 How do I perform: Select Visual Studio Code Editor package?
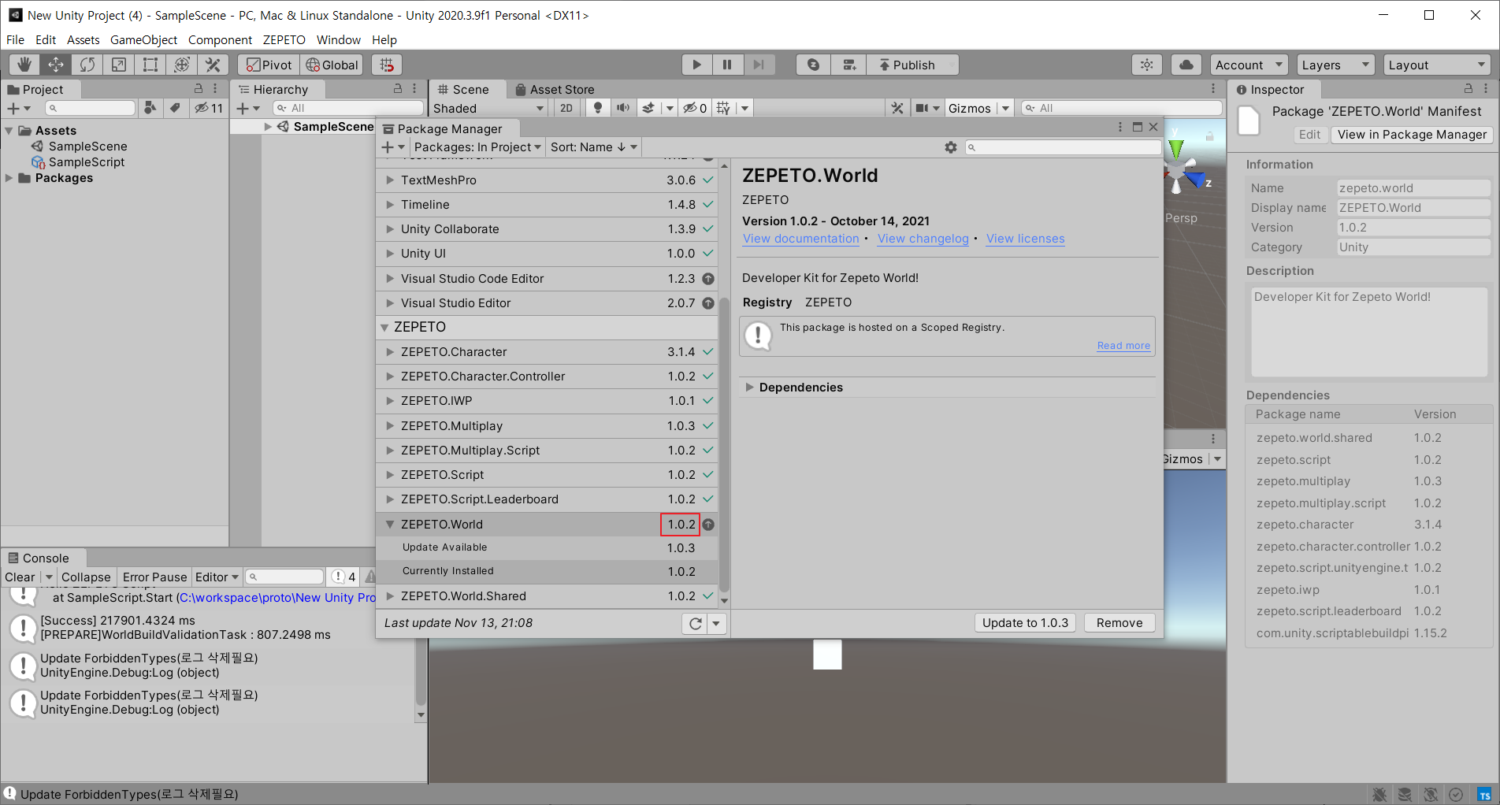[548, 278]
